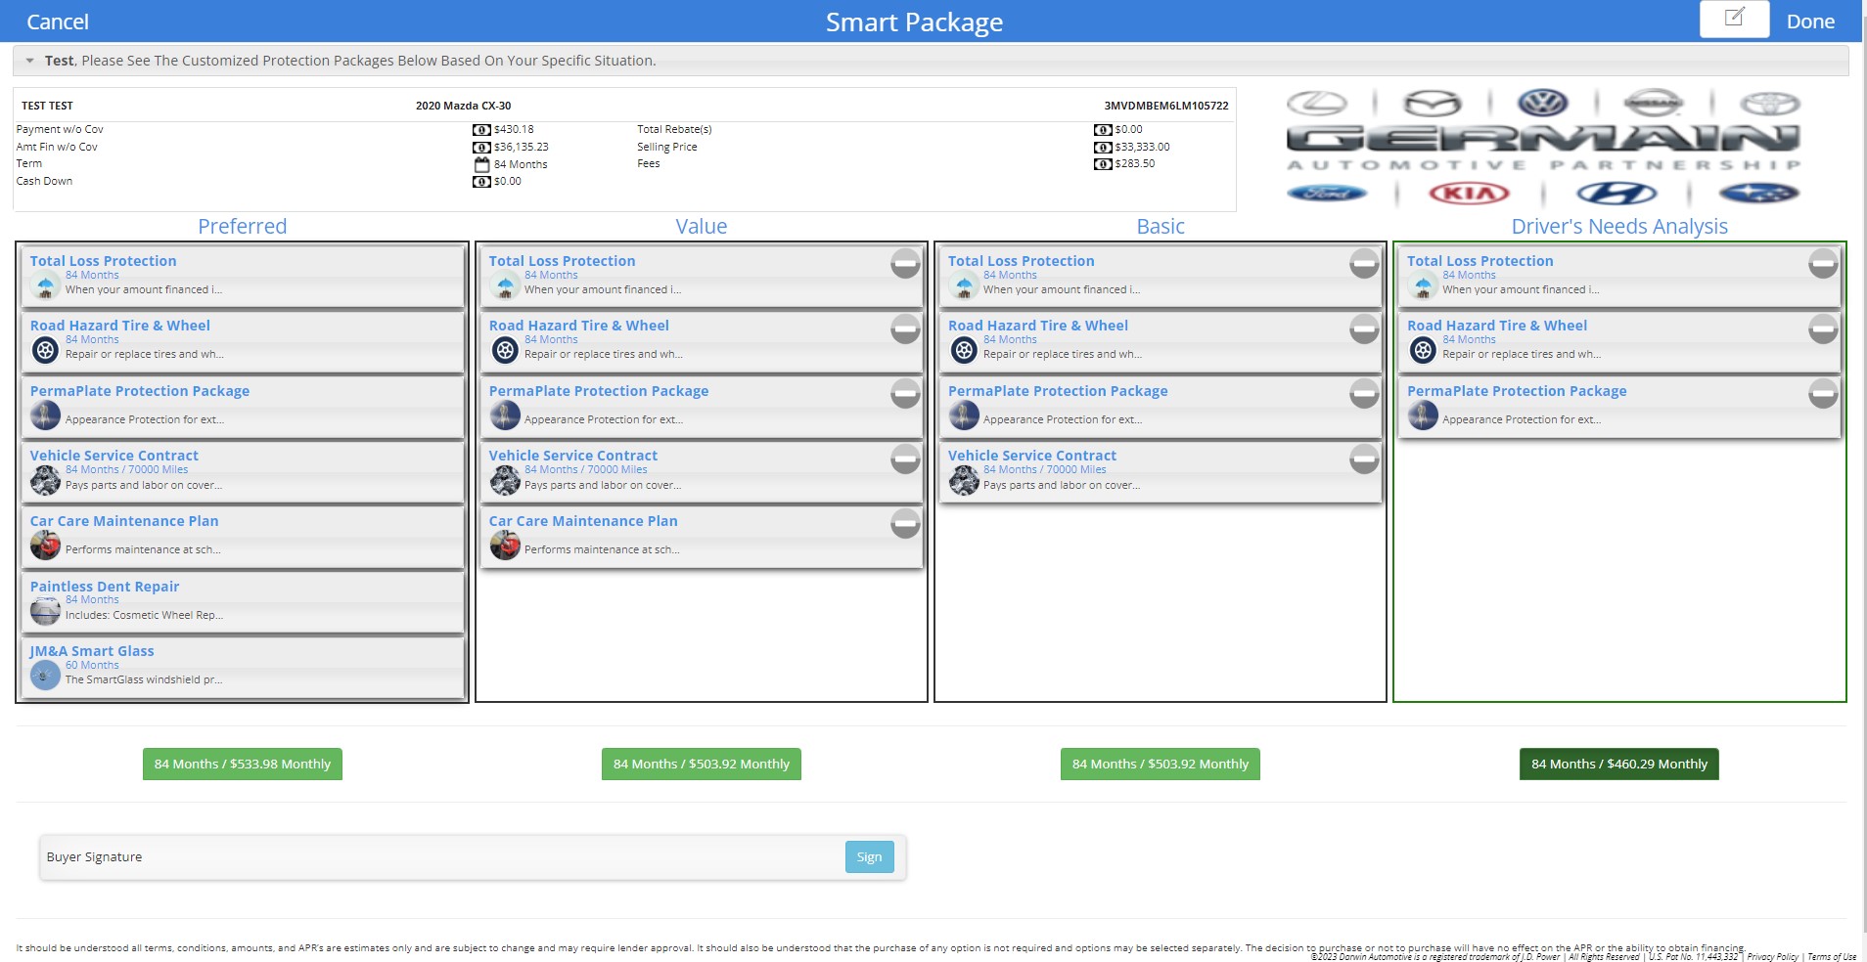Screen dimensions: 1867x962
Task: Choose Value's 84 Months / $503.92 Monthly button
Action: [x=702, y=764]
